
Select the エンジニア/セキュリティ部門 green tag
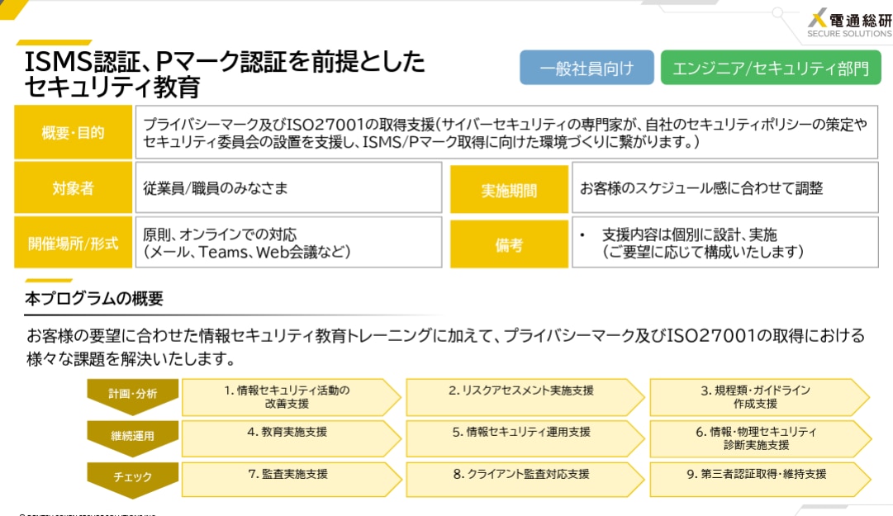click(771, 68)
